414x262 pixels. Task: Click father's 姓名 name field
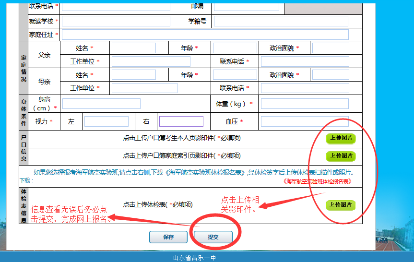[x=134, y=48]
